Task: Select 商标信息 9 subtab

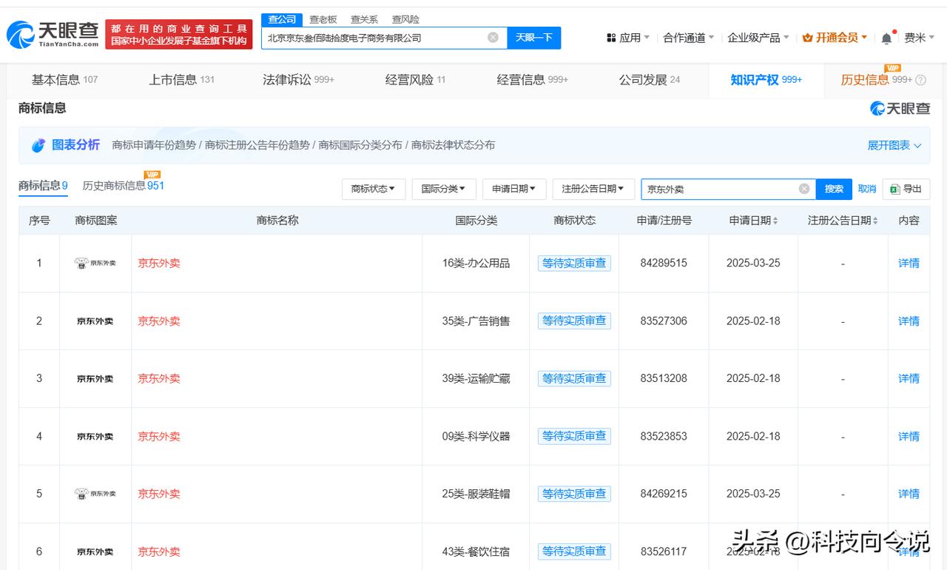Action: (43, 186)
